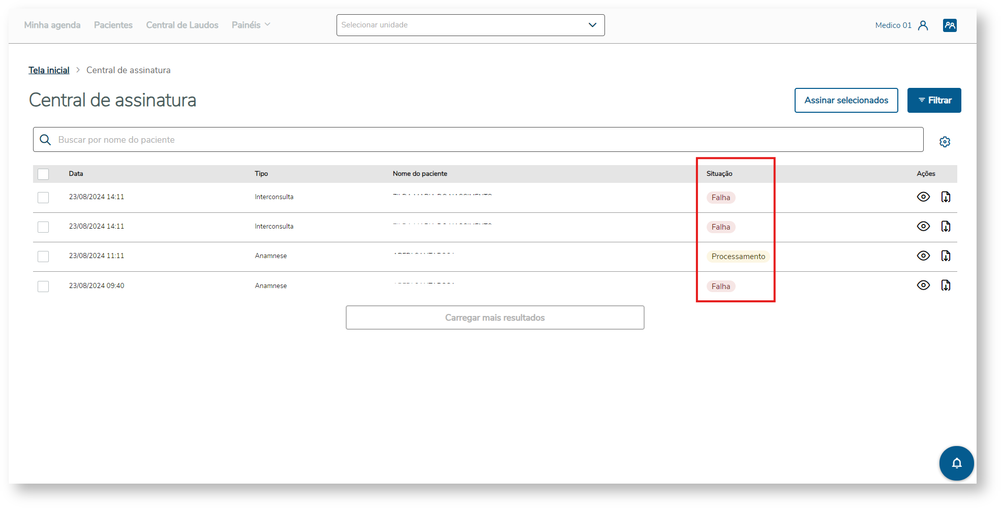Image resolution: width=1001 pixels, height=508 pixels.
Task: Sign the 09:40 Anamnese document icon
Action: [x=946, y=285]
